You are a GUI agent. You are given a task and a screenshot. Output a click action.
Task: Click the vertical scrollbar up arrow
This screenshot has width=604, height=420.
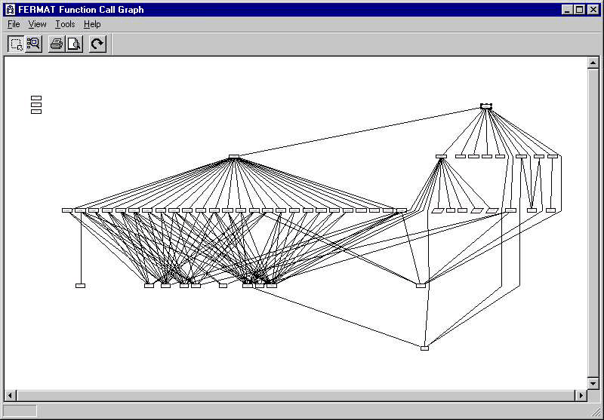click(593, 63)
